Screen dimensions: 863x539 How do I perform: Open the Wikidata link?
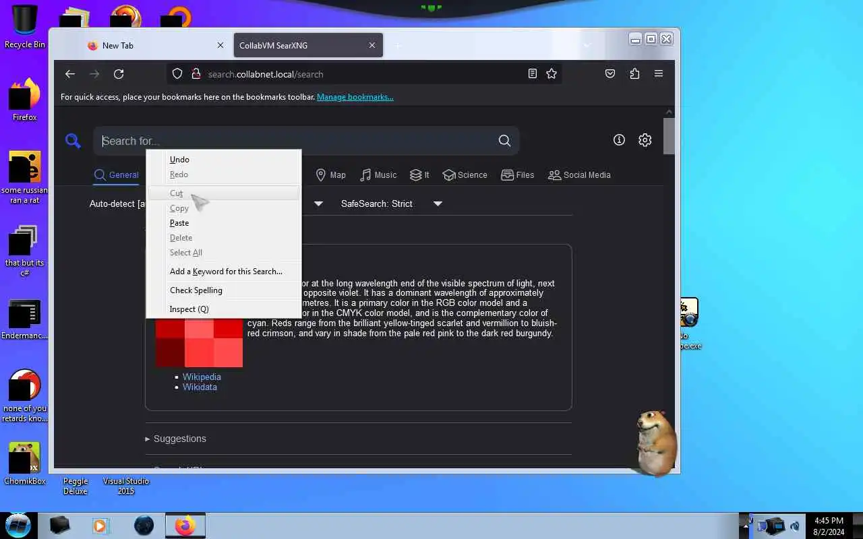point(200,387)
